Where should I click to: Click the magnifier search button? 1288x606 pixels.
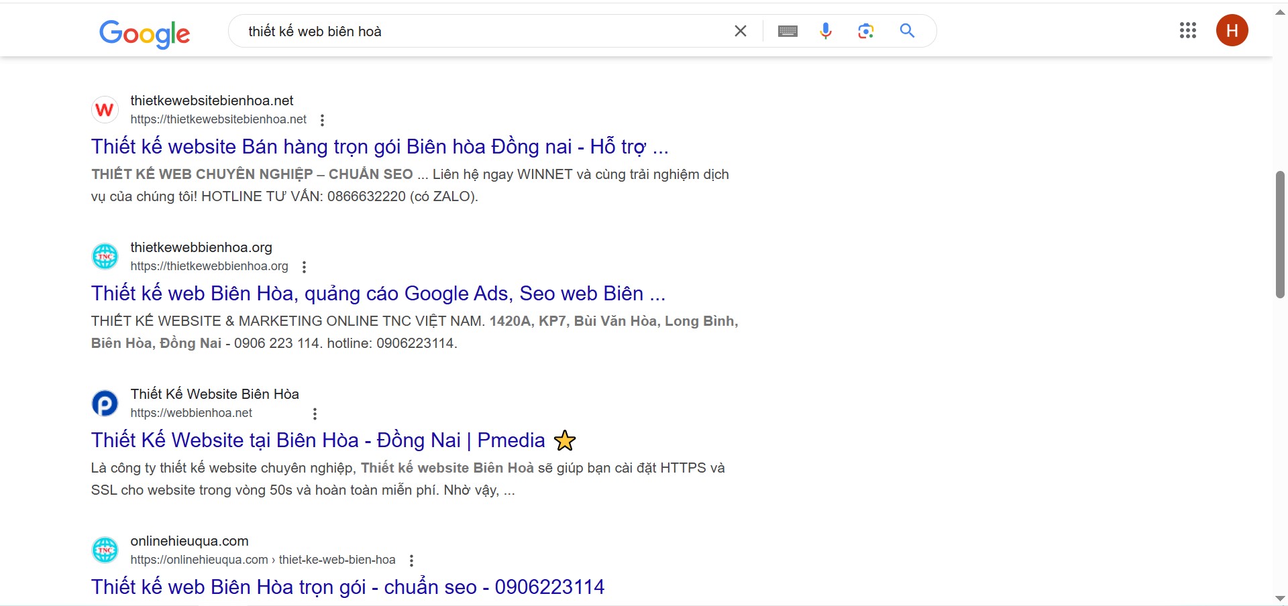pos(907,31)
